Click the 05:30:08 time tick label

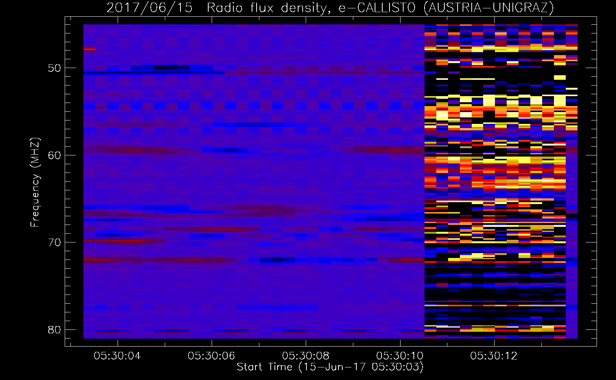(x=305, y=356)
